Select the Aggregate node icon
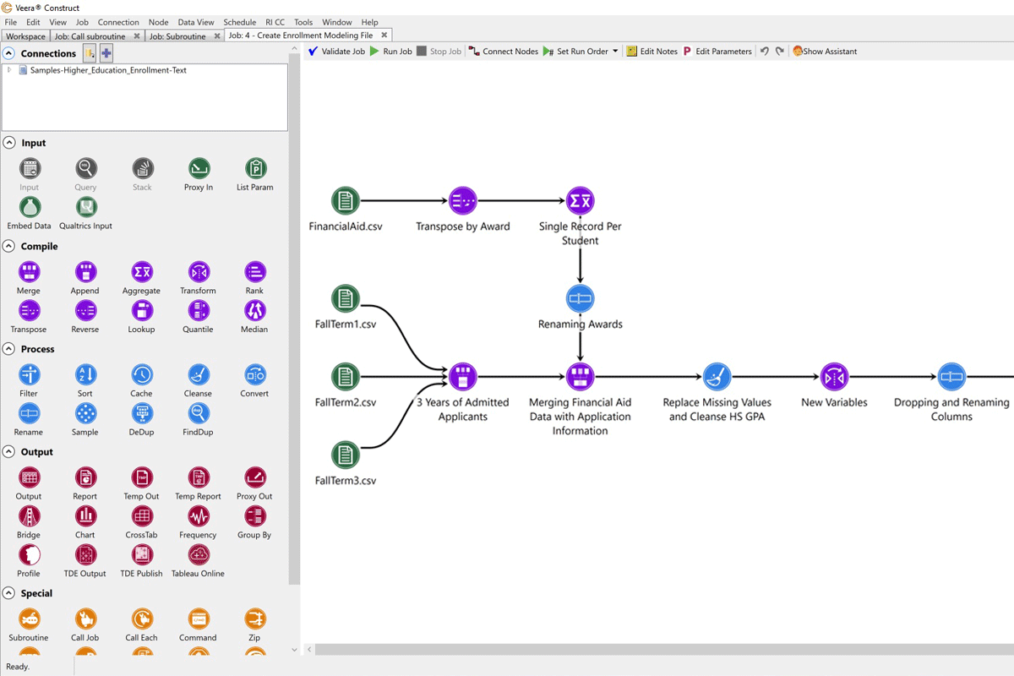The height and width of the screenshot is (676, 1014). [142, 272]
